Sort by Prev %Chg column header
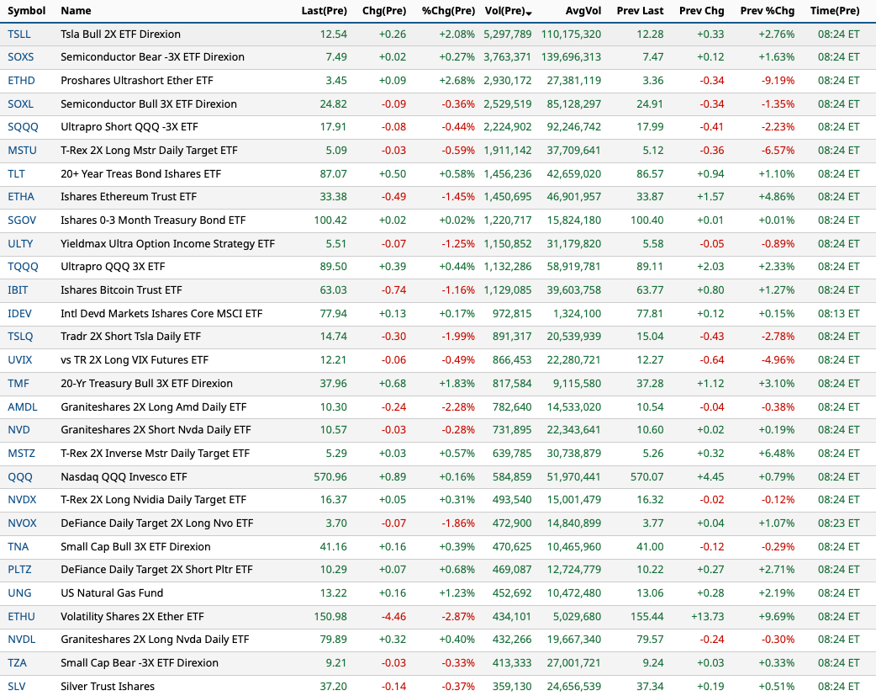Screen dimensions: 876x696 point(767,11)
